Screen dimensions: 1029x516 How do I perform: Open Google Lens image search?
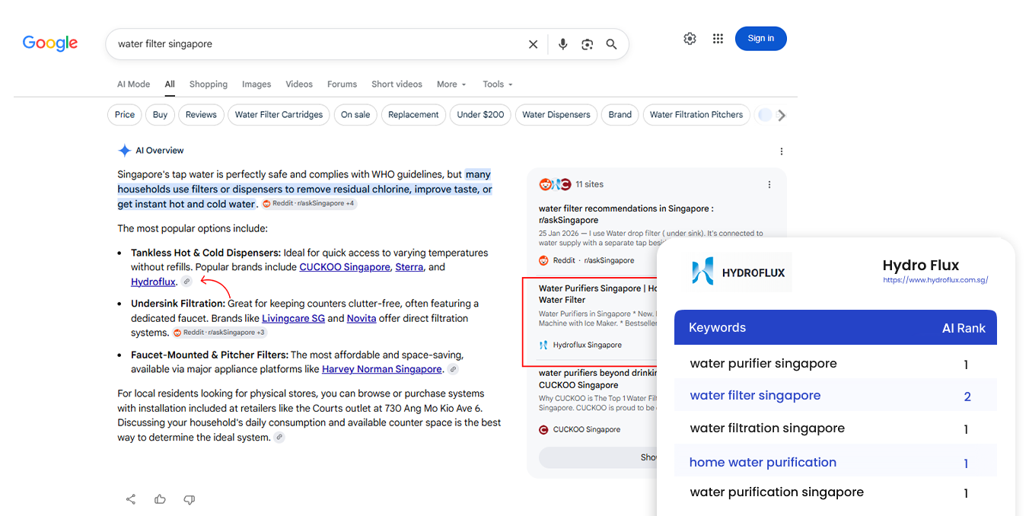(x=587, y=44)
